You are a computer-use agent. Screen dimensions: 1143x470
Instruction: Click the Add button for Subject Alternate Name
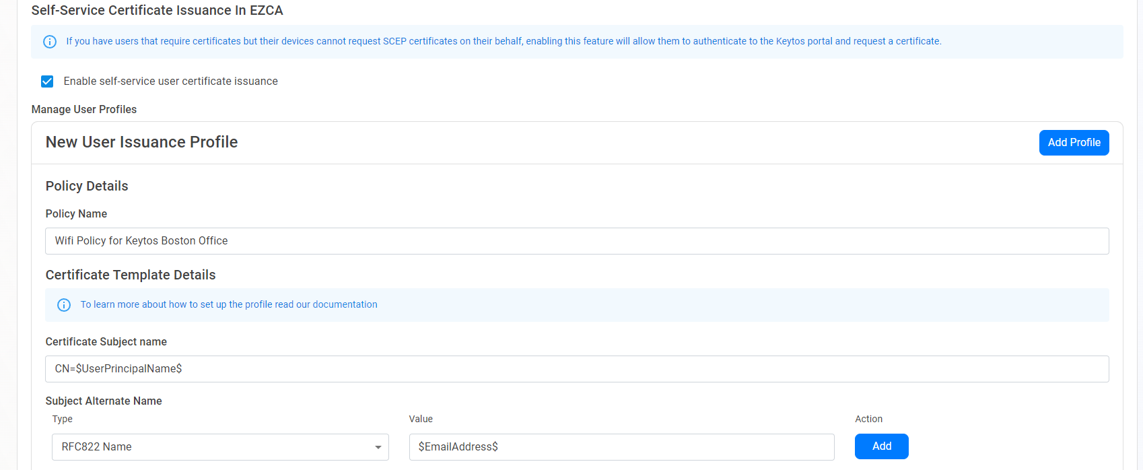881,446
